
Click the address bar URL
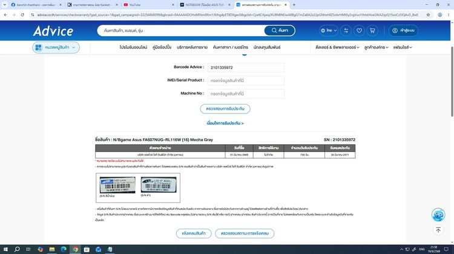point(227,14)
